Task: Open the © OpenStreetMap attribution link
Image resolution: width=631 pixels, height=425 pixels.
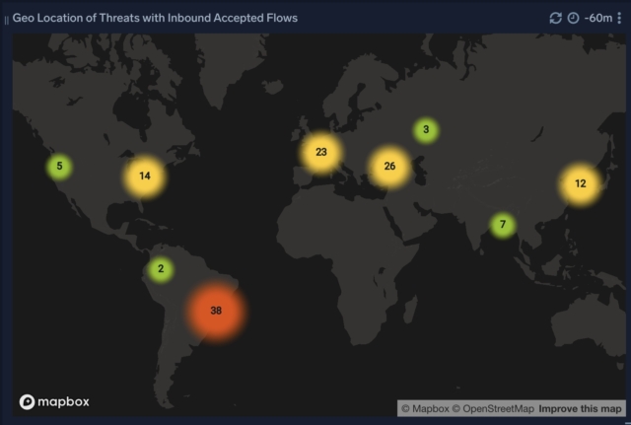Action: (x=493, y=409)
